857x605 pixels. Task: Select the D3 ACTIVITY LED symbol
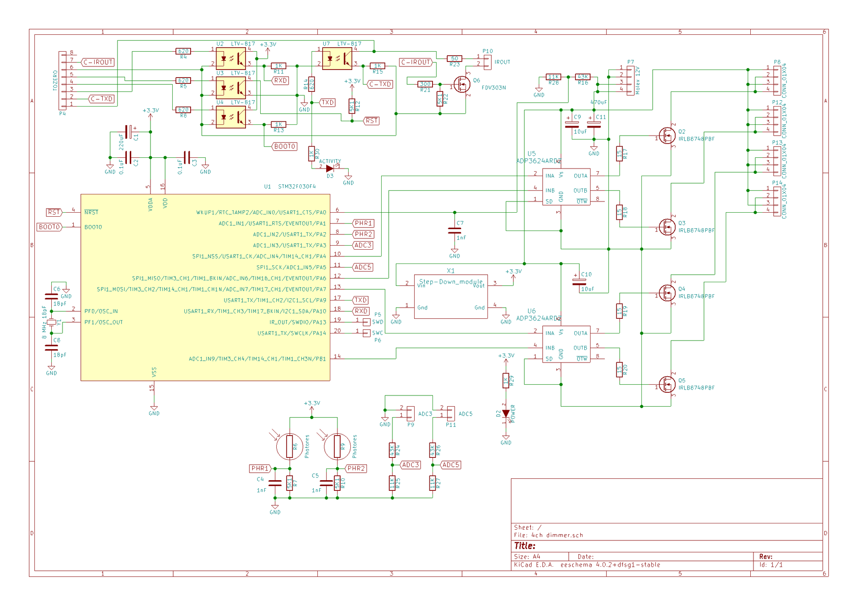(330, 169)
